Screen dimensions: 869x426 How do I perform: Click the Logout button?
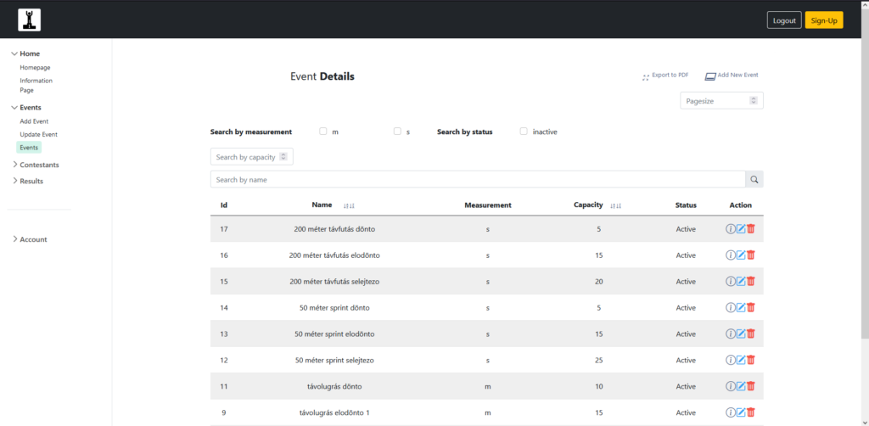pos(784,20)
